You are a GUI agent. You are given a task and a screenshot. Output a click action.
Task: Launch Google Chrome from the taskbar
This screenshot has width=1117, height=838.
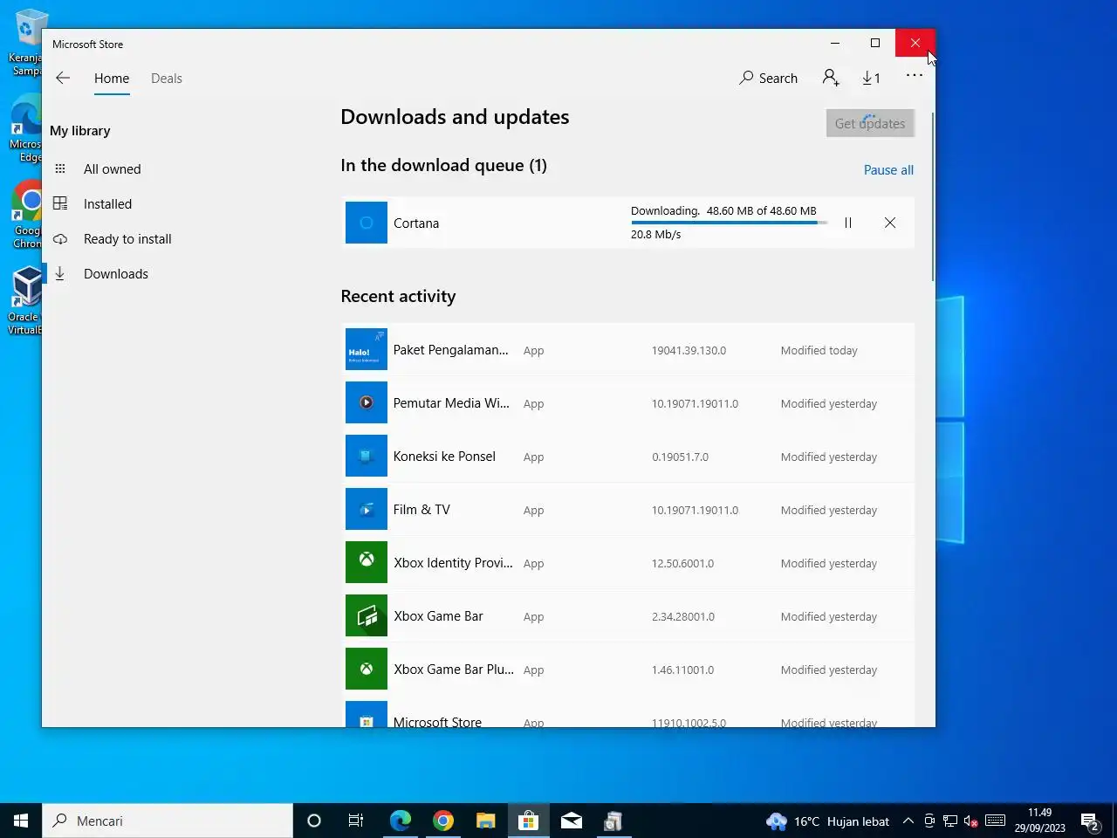tap(443, 821)
